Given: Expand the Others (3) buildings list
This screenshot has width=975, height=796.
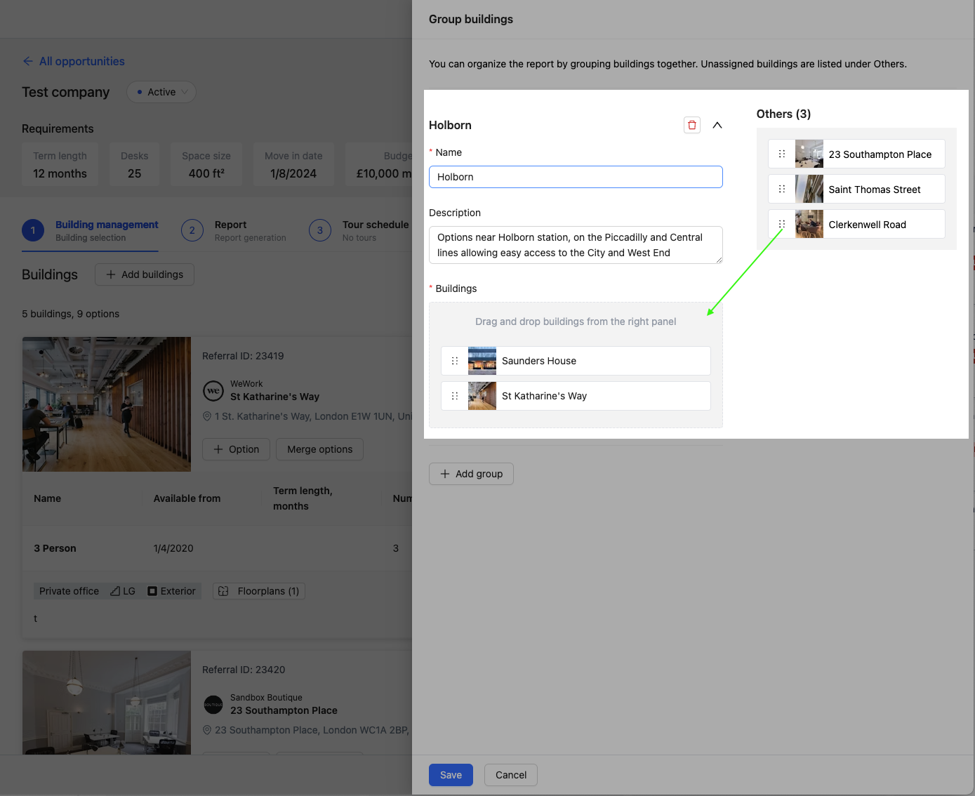Looking at the screenshot, I should tap(783, 114).
